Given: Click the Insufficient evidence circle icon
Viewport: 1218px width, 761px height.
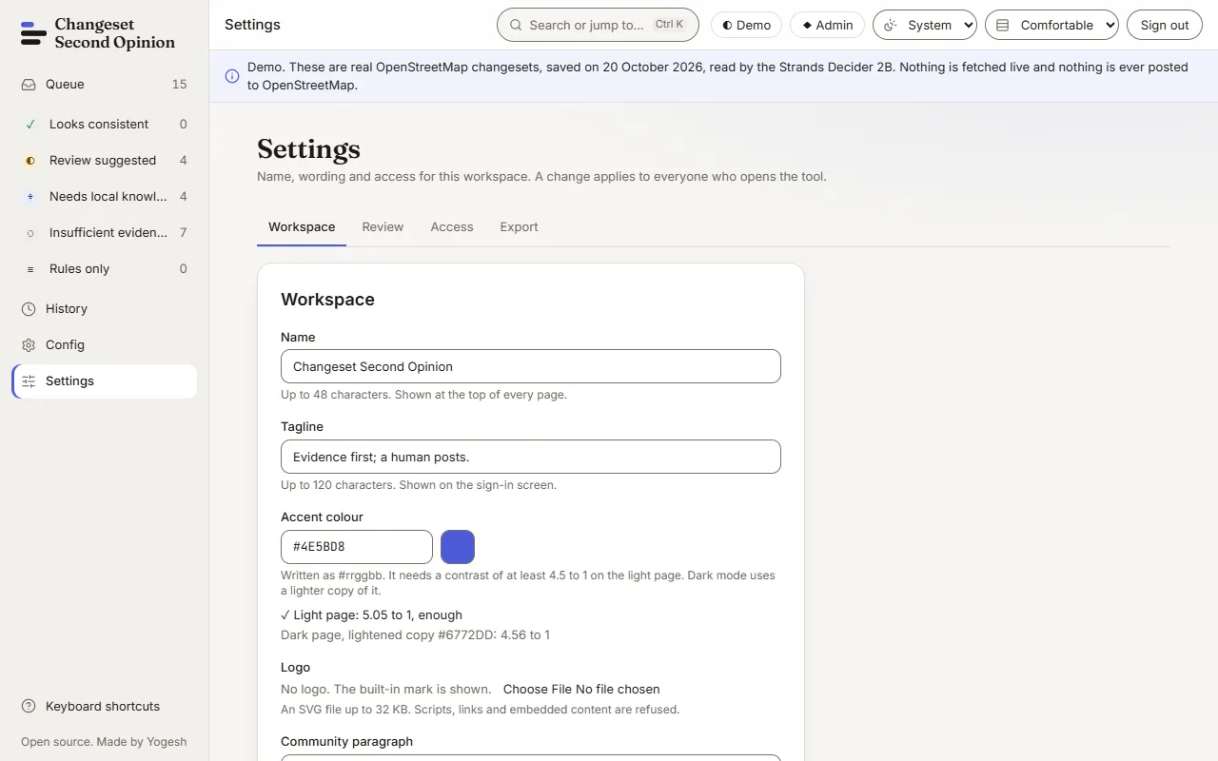Looking at the screenshot, I should 30,233.
